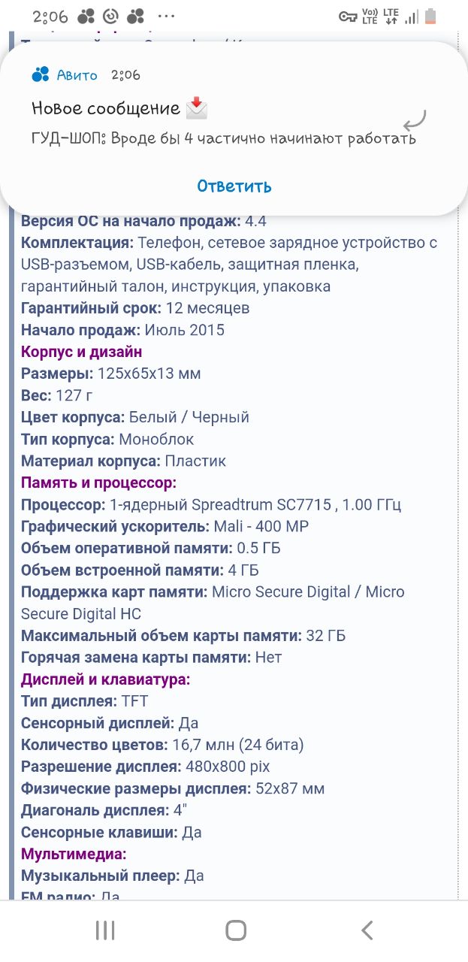This screenshot has height=962, width=468.
Task: Tap the ГУД-ШОП message preview text
Action: coord(224,139)
